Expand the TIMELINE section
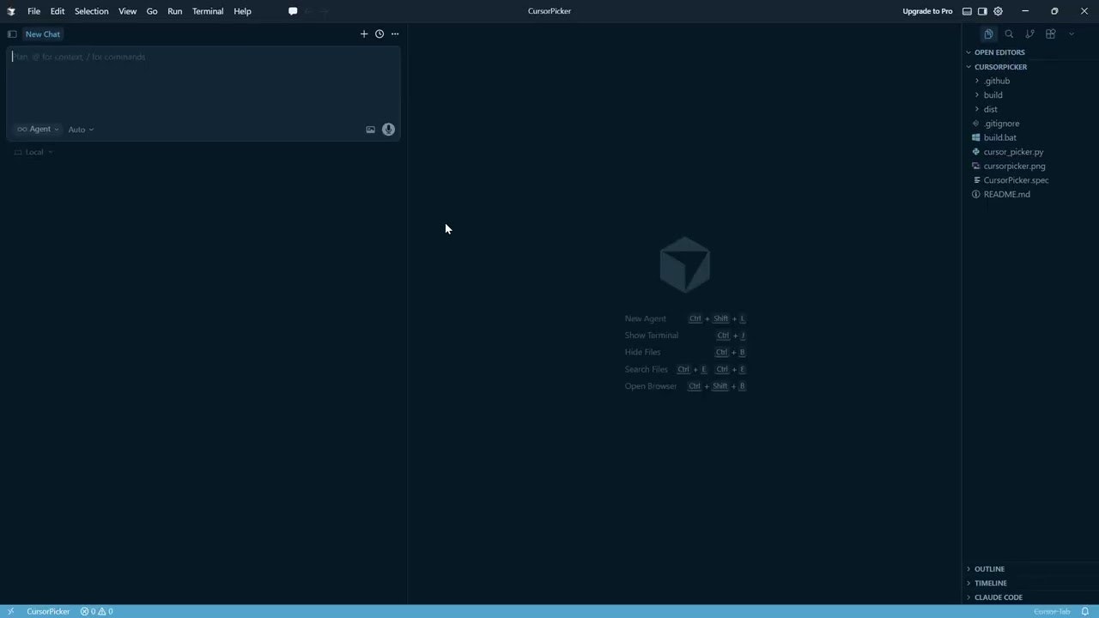 [x=990, y=583]
